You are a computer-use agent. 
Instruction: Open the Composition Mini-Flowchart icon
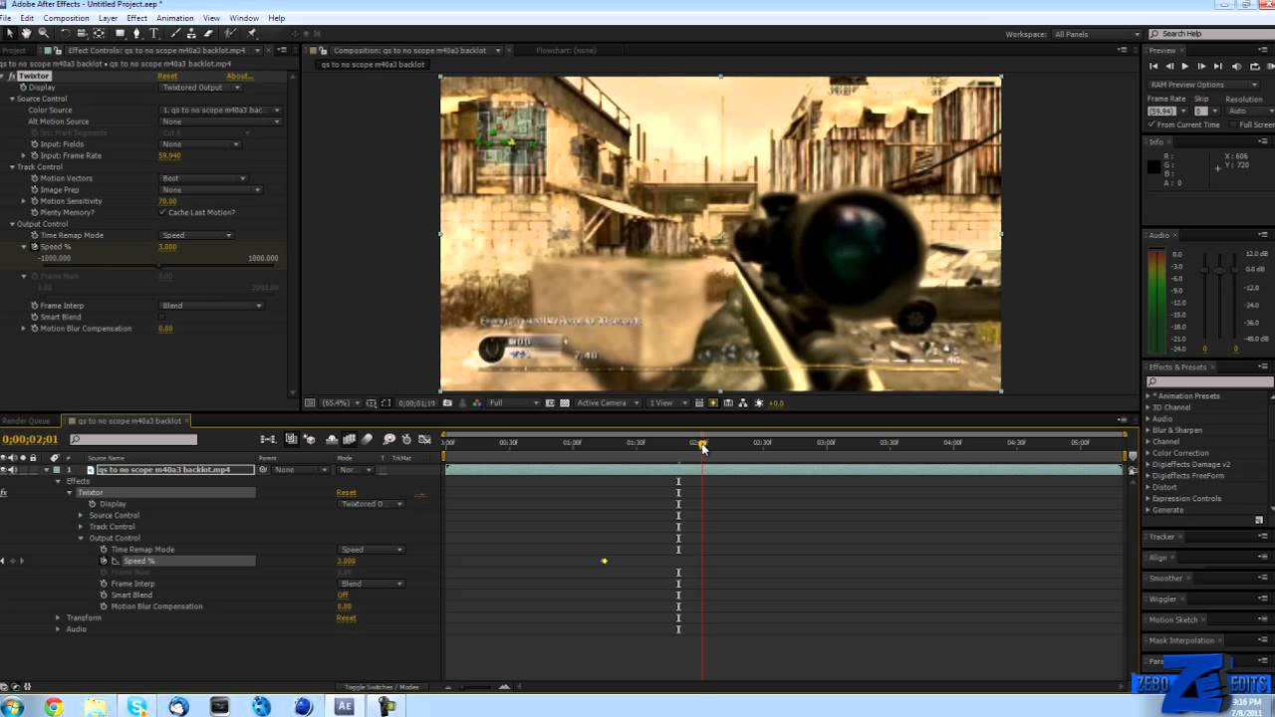(268, 439)
